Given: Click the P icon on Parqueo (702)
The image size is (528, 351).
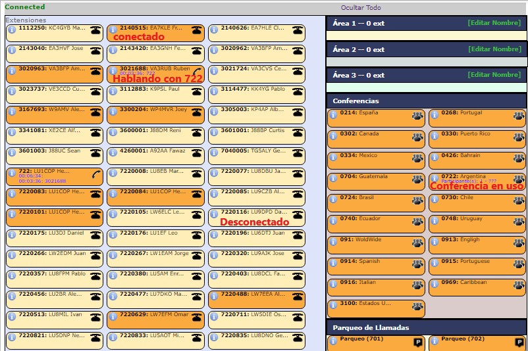Looking at the screenshot, I should (519, 342).
